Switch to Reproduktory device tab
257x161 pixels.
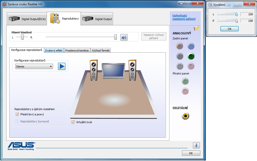64,19
